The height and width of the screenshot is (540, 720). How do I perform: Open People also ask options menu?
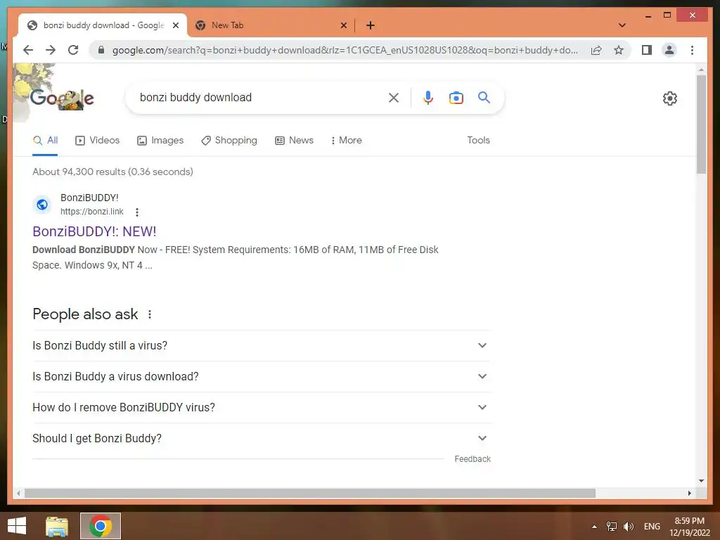pos(150,314)
